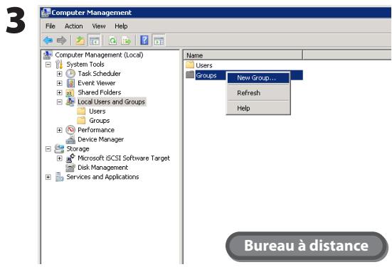Collapse the Storage node
Screen dimensions: 392x267
click(x=48, y=149)
